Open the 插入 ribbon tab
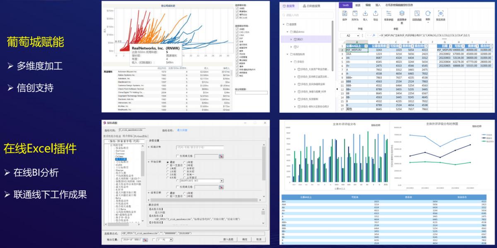Screen dimensions: 497x248 [378, 5]
